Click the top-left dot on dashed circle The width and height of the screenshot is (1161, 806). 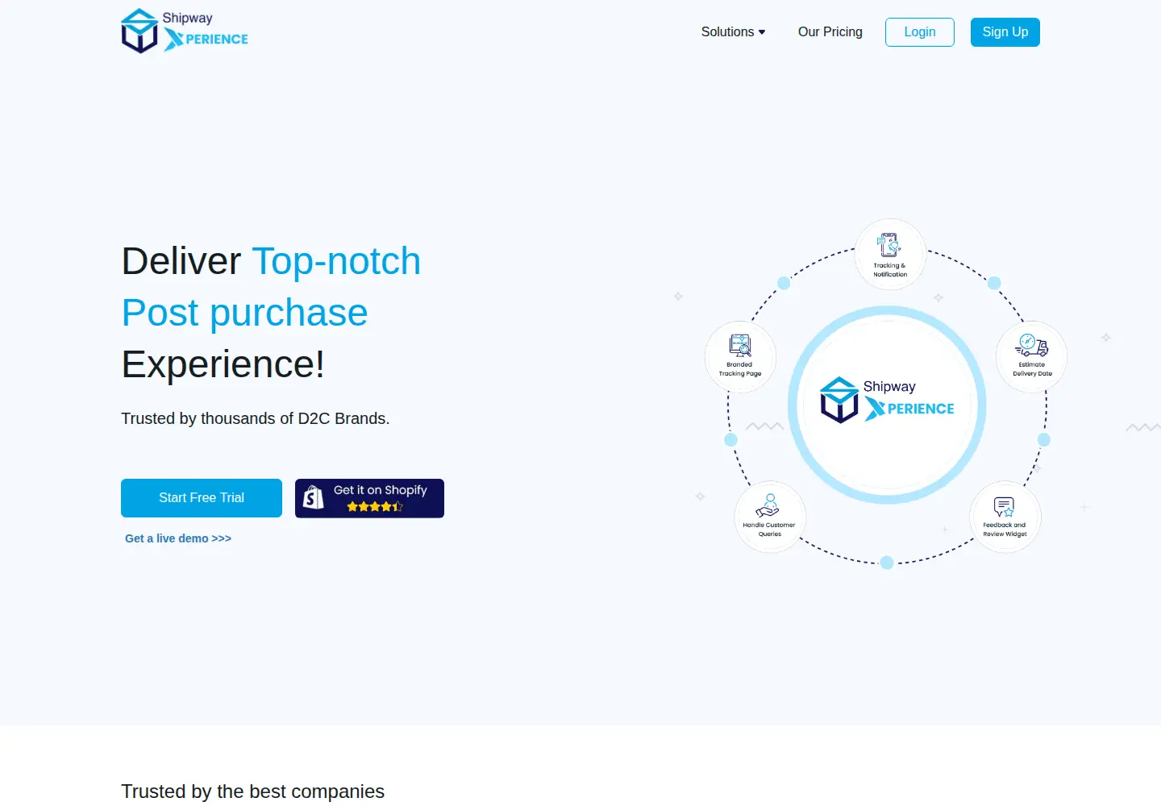point(783,283)
